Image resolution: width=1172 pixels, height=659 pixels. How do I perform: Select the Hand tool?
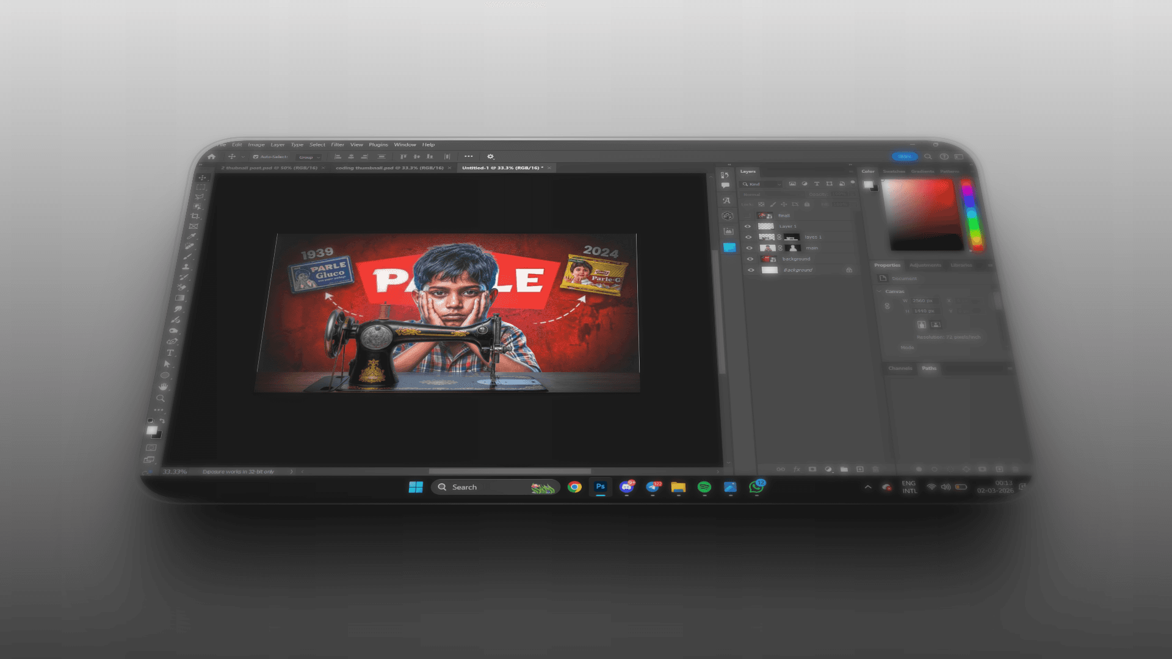point(163,387)
